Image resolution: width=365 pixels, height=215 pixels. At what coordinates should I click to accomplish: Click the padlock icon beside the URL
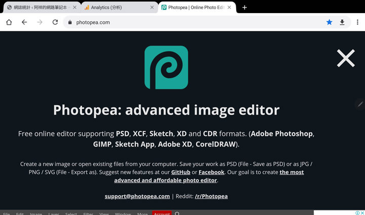(x=69, y=22)
